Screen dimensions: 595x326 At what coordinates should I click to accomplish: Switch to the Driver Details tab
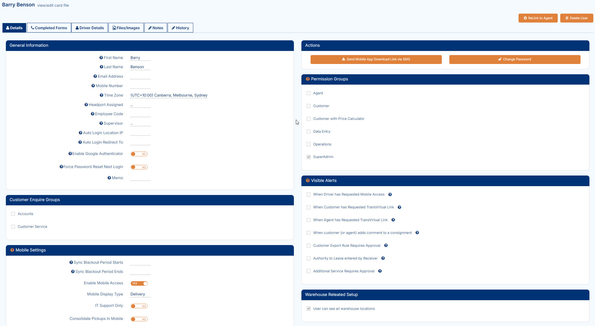[90, 28]
